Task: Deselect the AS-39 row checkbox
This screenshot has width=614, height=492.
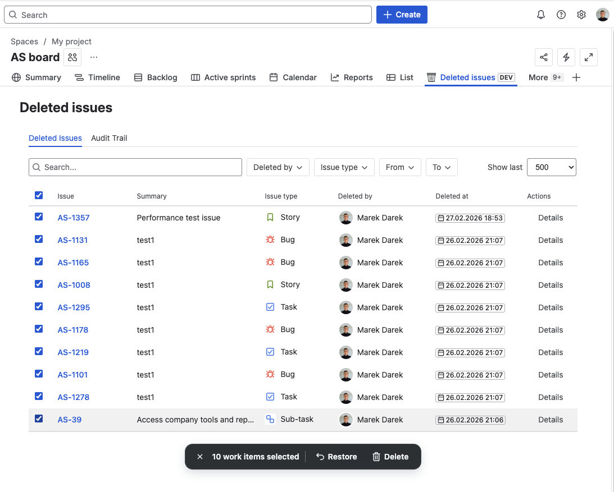Action: [x=39, y=419]
